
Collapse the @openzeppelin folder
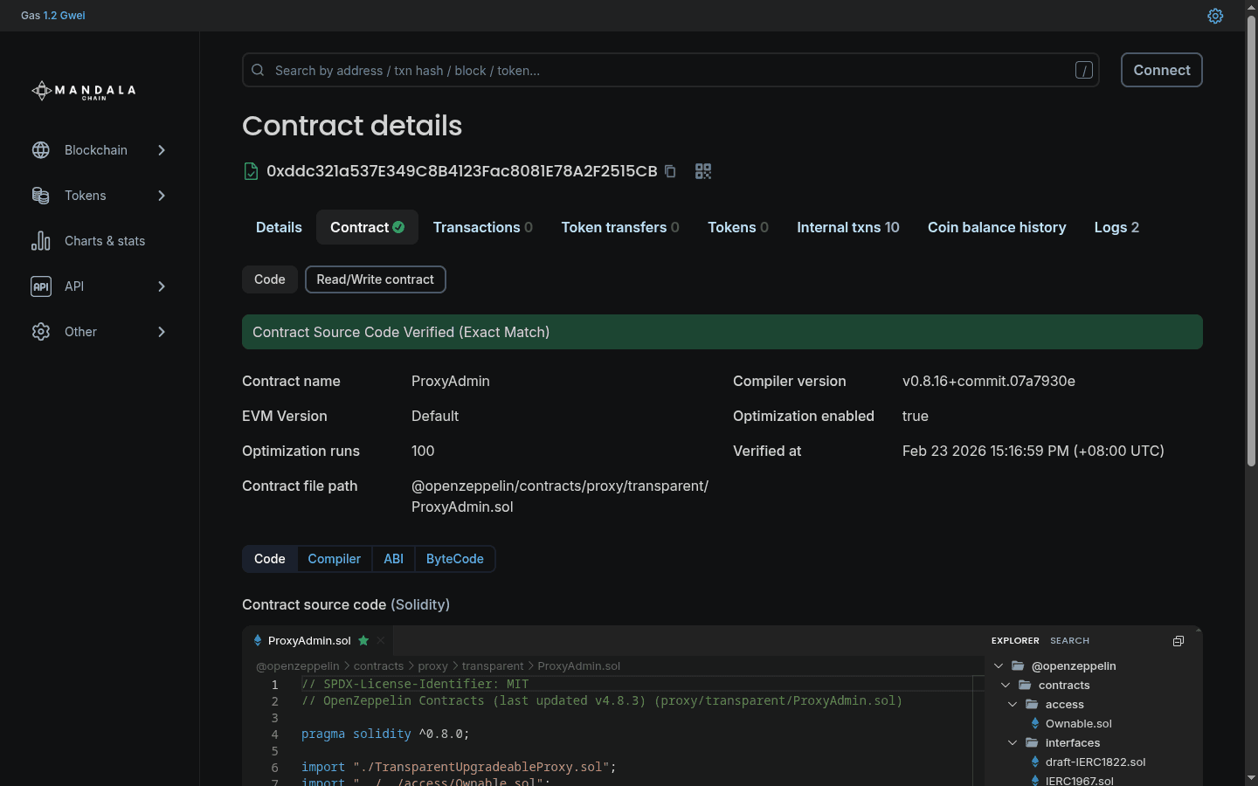(x=999, y=665)
